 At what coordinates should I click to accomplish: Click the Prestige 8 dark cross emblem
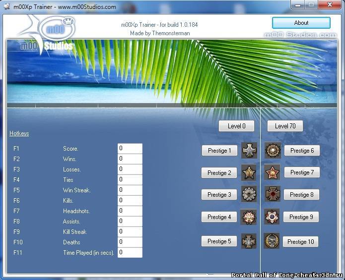click(x=273, y=194)
